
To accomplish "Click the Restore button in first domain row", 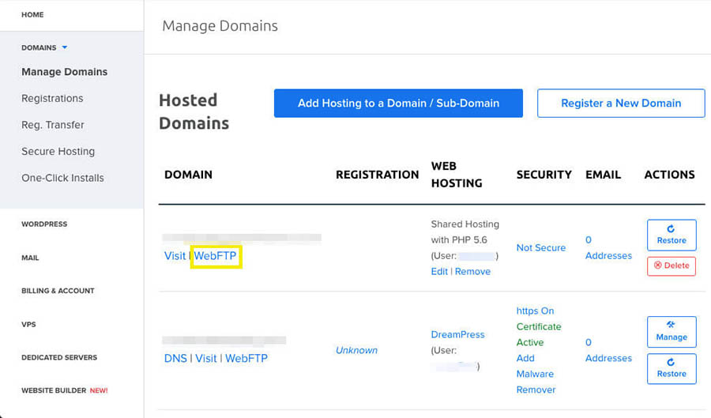I will [671, 235].
